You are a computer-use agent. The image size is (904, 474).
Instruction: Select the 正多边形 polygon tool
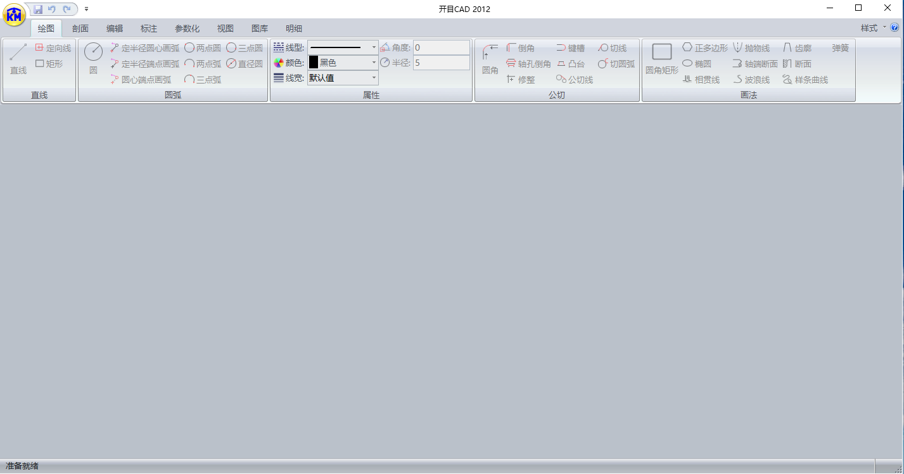(705, 48)
